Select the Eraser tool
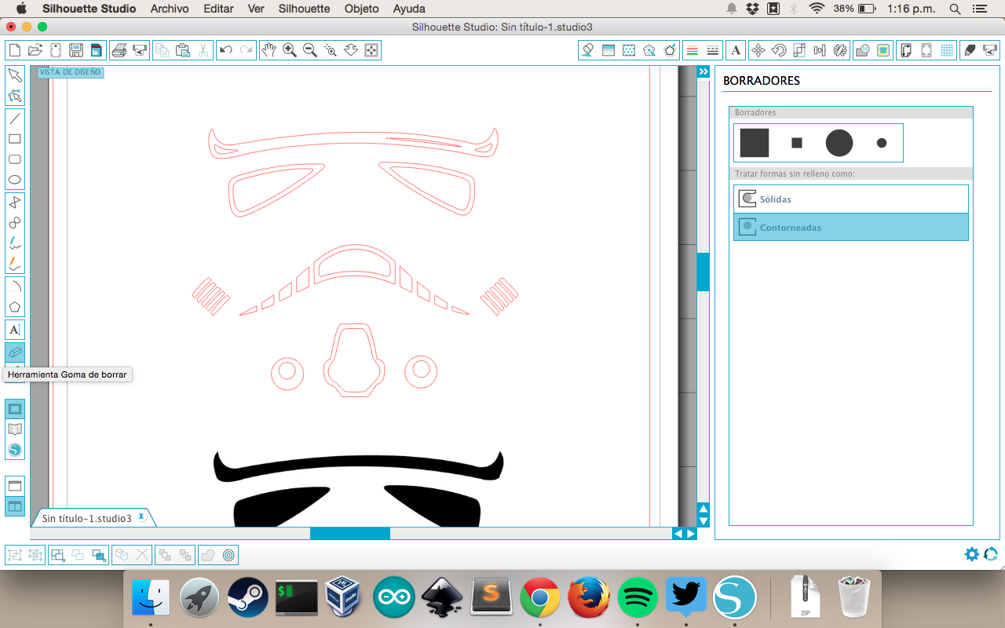The image size is (1005, 628). pyautogui.click(x=14, y=352)
